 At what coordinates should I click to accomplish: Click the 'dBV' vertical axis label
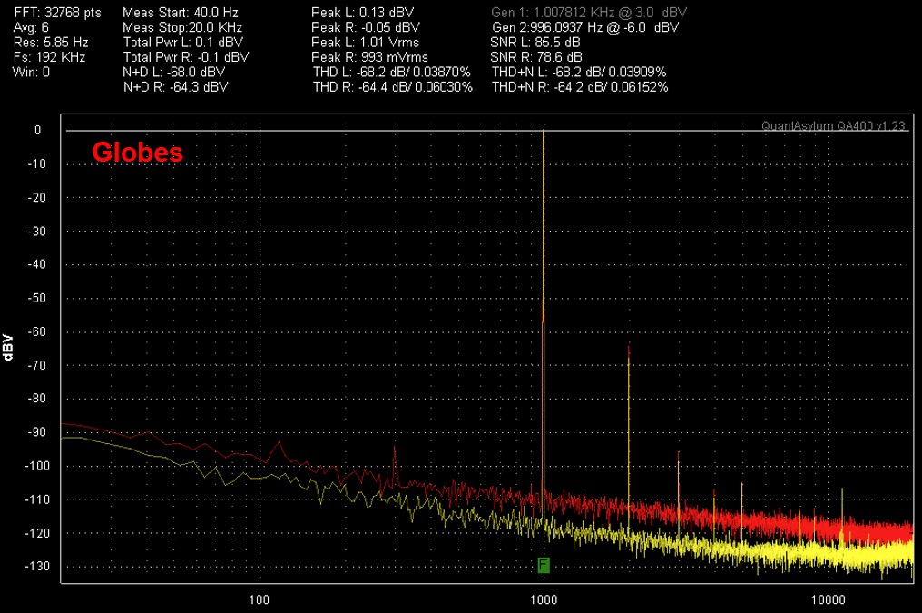pos(7,347)
